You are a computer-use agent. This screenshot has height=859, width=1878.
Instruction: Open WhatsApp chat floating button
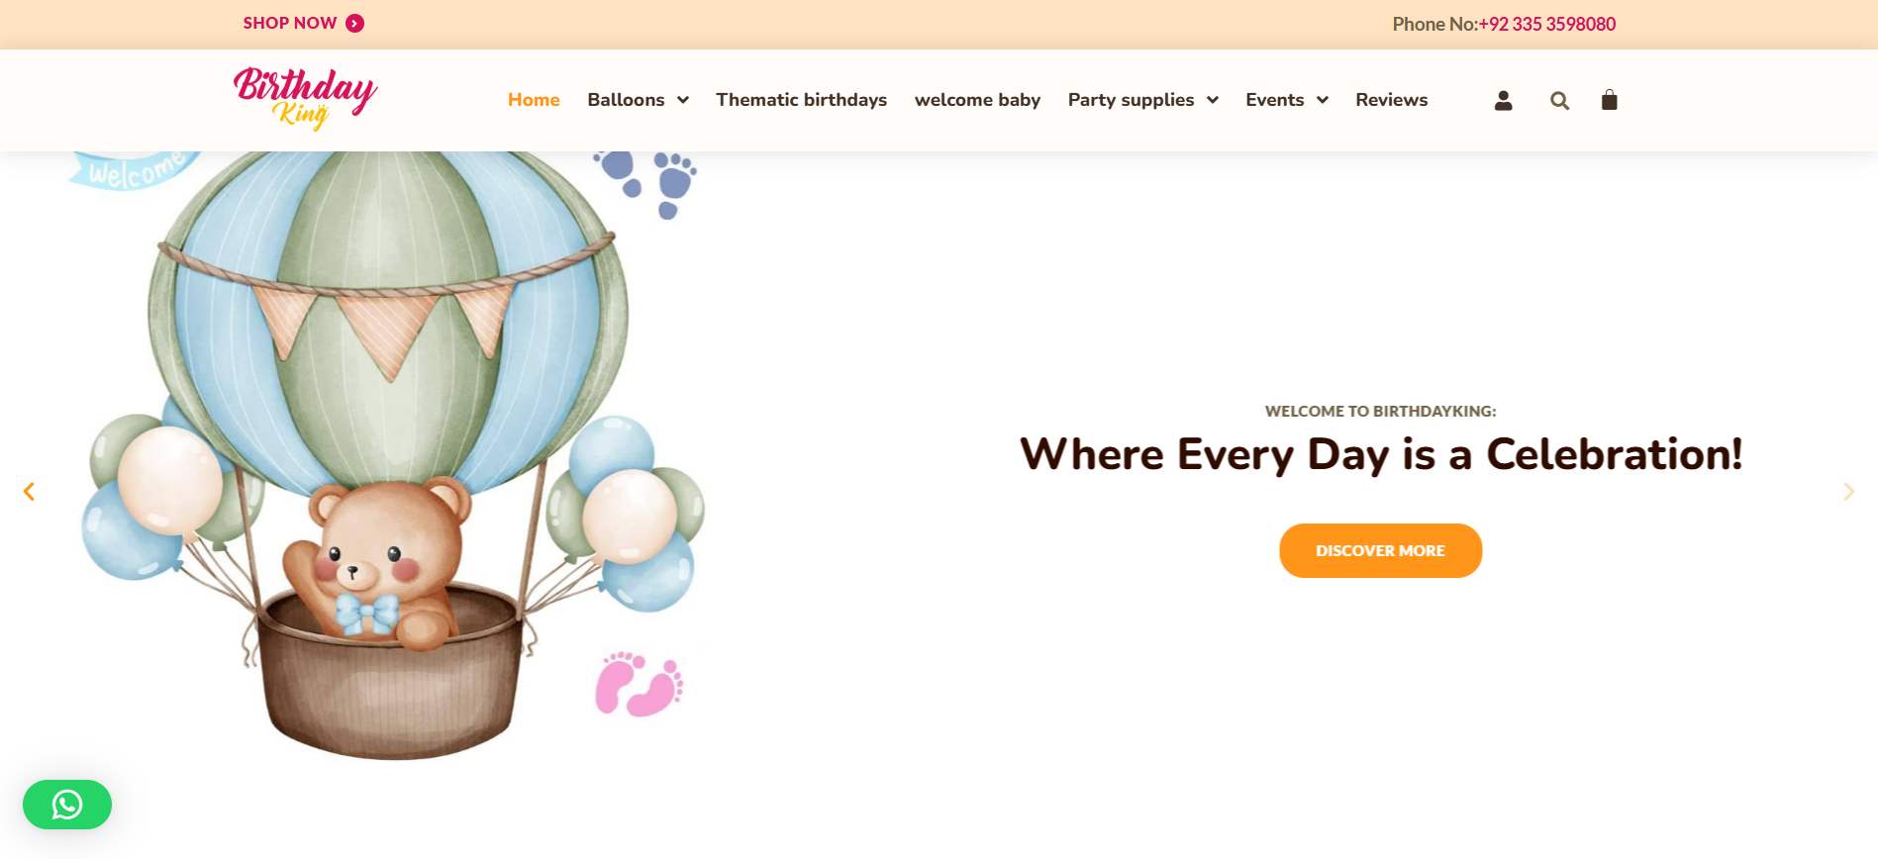[67, 805]
